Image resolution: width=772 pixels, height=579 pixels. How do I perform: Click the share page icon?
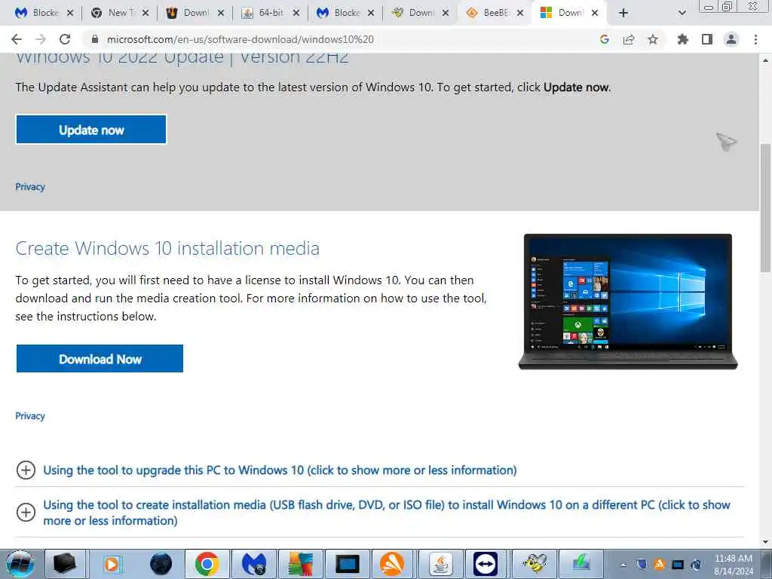tap(629, 39)
